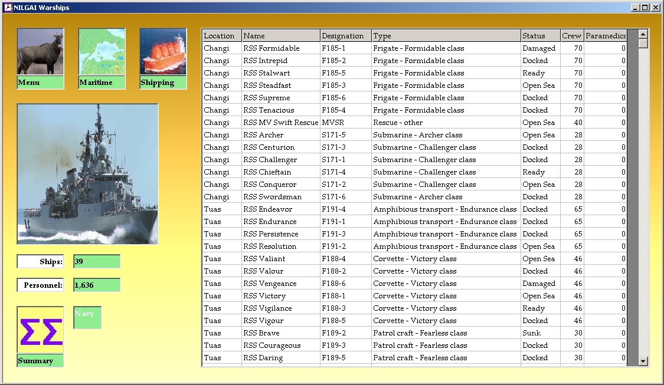Click the Shipping tanker icon
This screenshot has height=385, width=664.
point(163,52)
